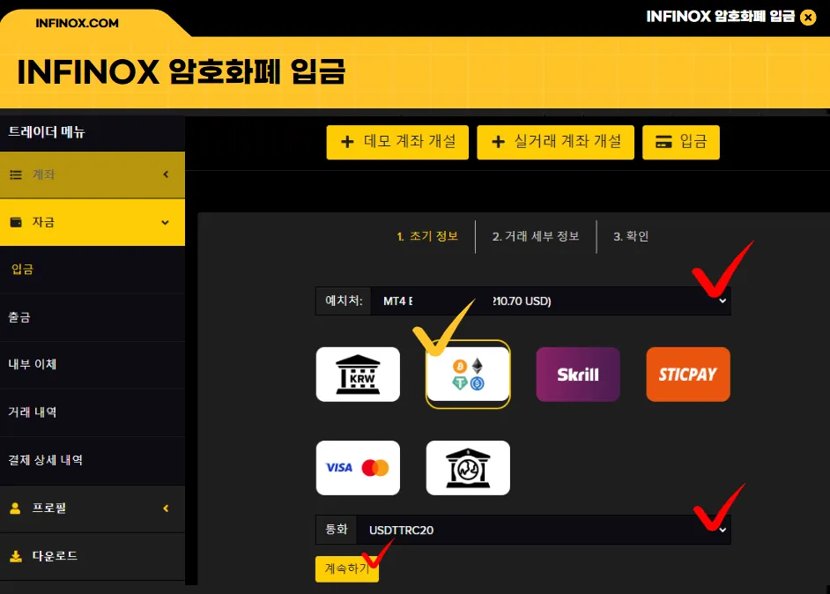830x594 pixels.
Task: Open 다운로드 menu item
Action: click(93, 556)
